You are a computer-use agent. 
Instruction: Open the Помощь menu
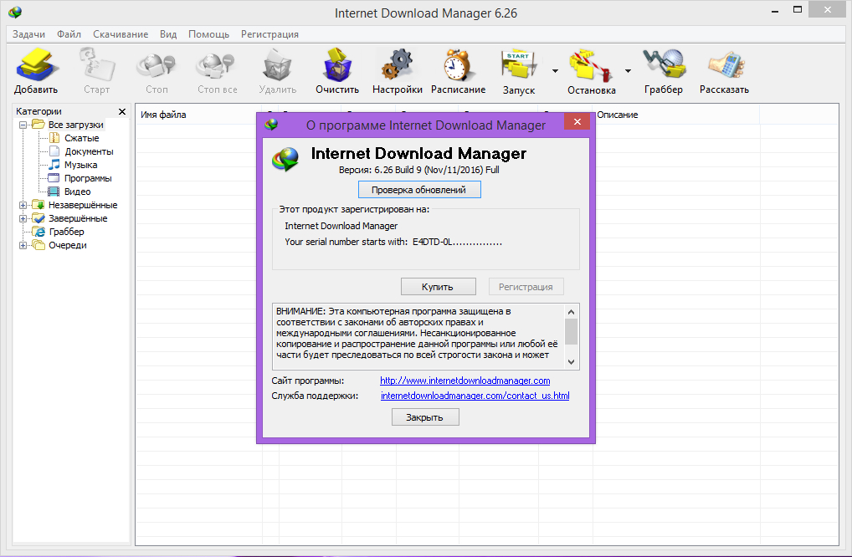pyautogui.click(x=208, y=34)
